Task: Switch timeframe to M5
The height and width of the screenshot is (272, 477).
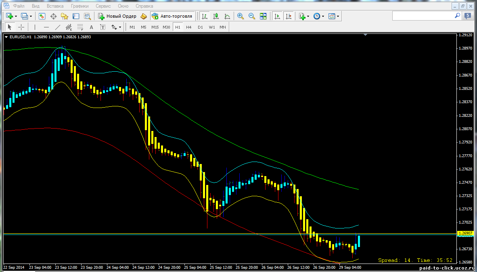Action: point(144,27)
